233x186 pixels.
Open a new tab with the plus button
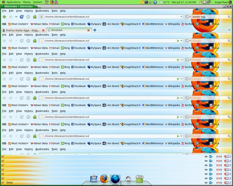(x=95, y=30)
